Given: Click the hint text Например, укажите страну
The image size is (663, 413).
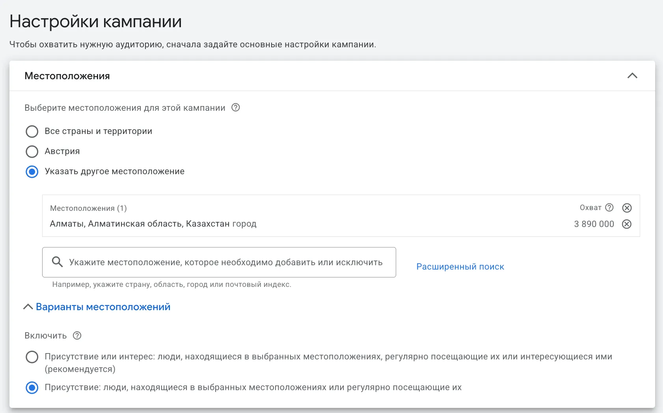Looking at the screenshot, I should [172, 284].
